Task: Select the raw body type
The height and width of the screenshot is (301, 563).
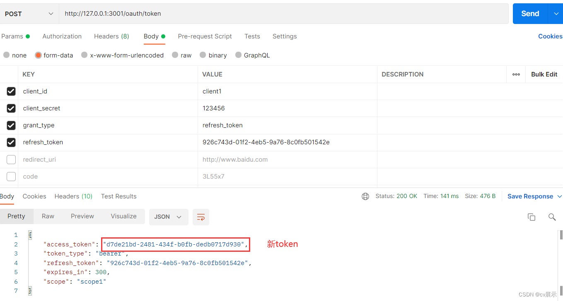Action: 175,55
